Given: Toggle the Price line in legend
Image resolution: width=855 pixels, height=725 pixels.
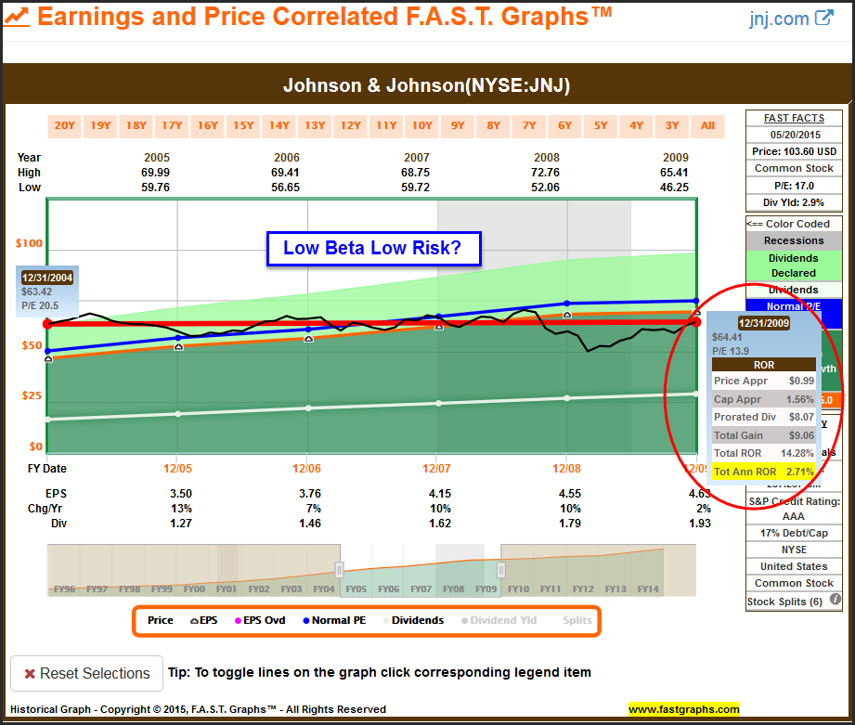Looking at the screenshot, I should tap(160, 620).
